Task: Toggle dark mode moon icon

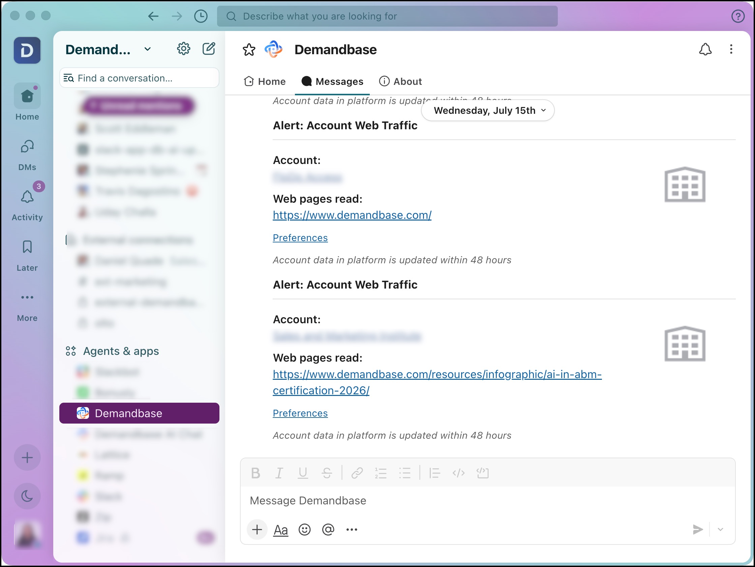Action: click(27, 496)
